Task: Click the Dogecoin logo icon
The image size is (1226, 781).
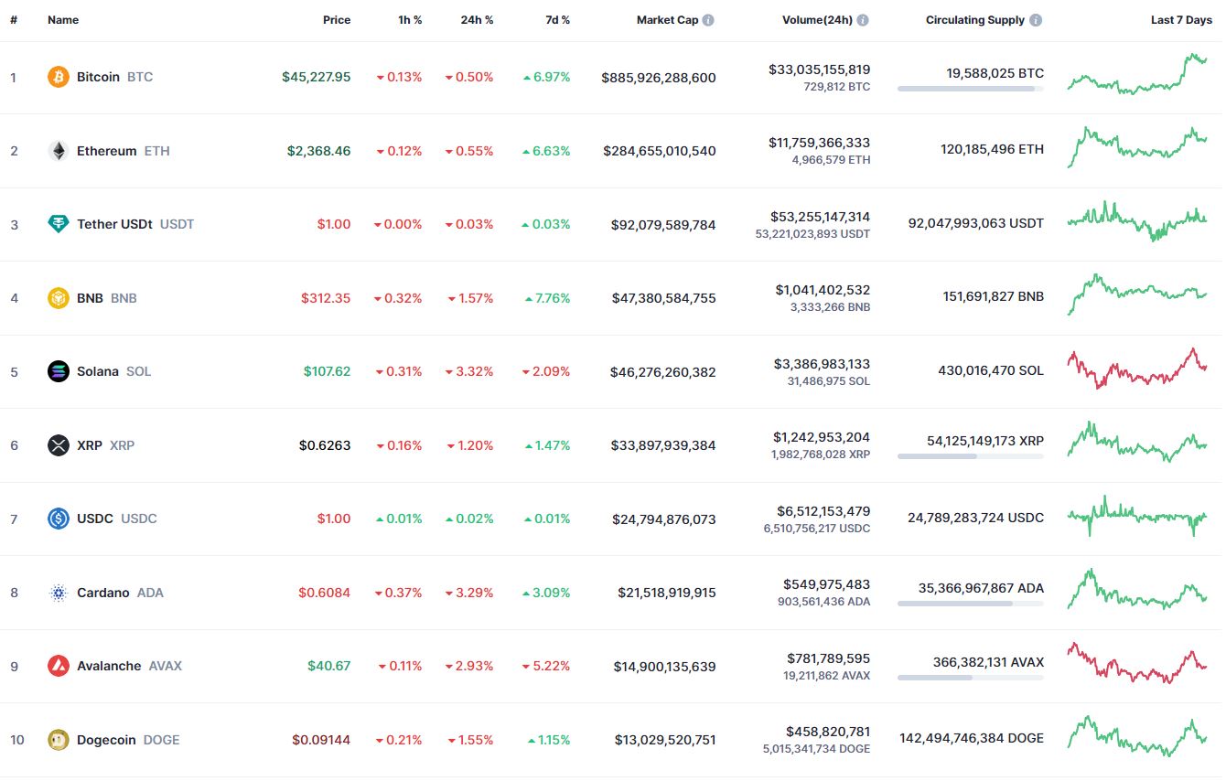Action: tap(59, 740)
